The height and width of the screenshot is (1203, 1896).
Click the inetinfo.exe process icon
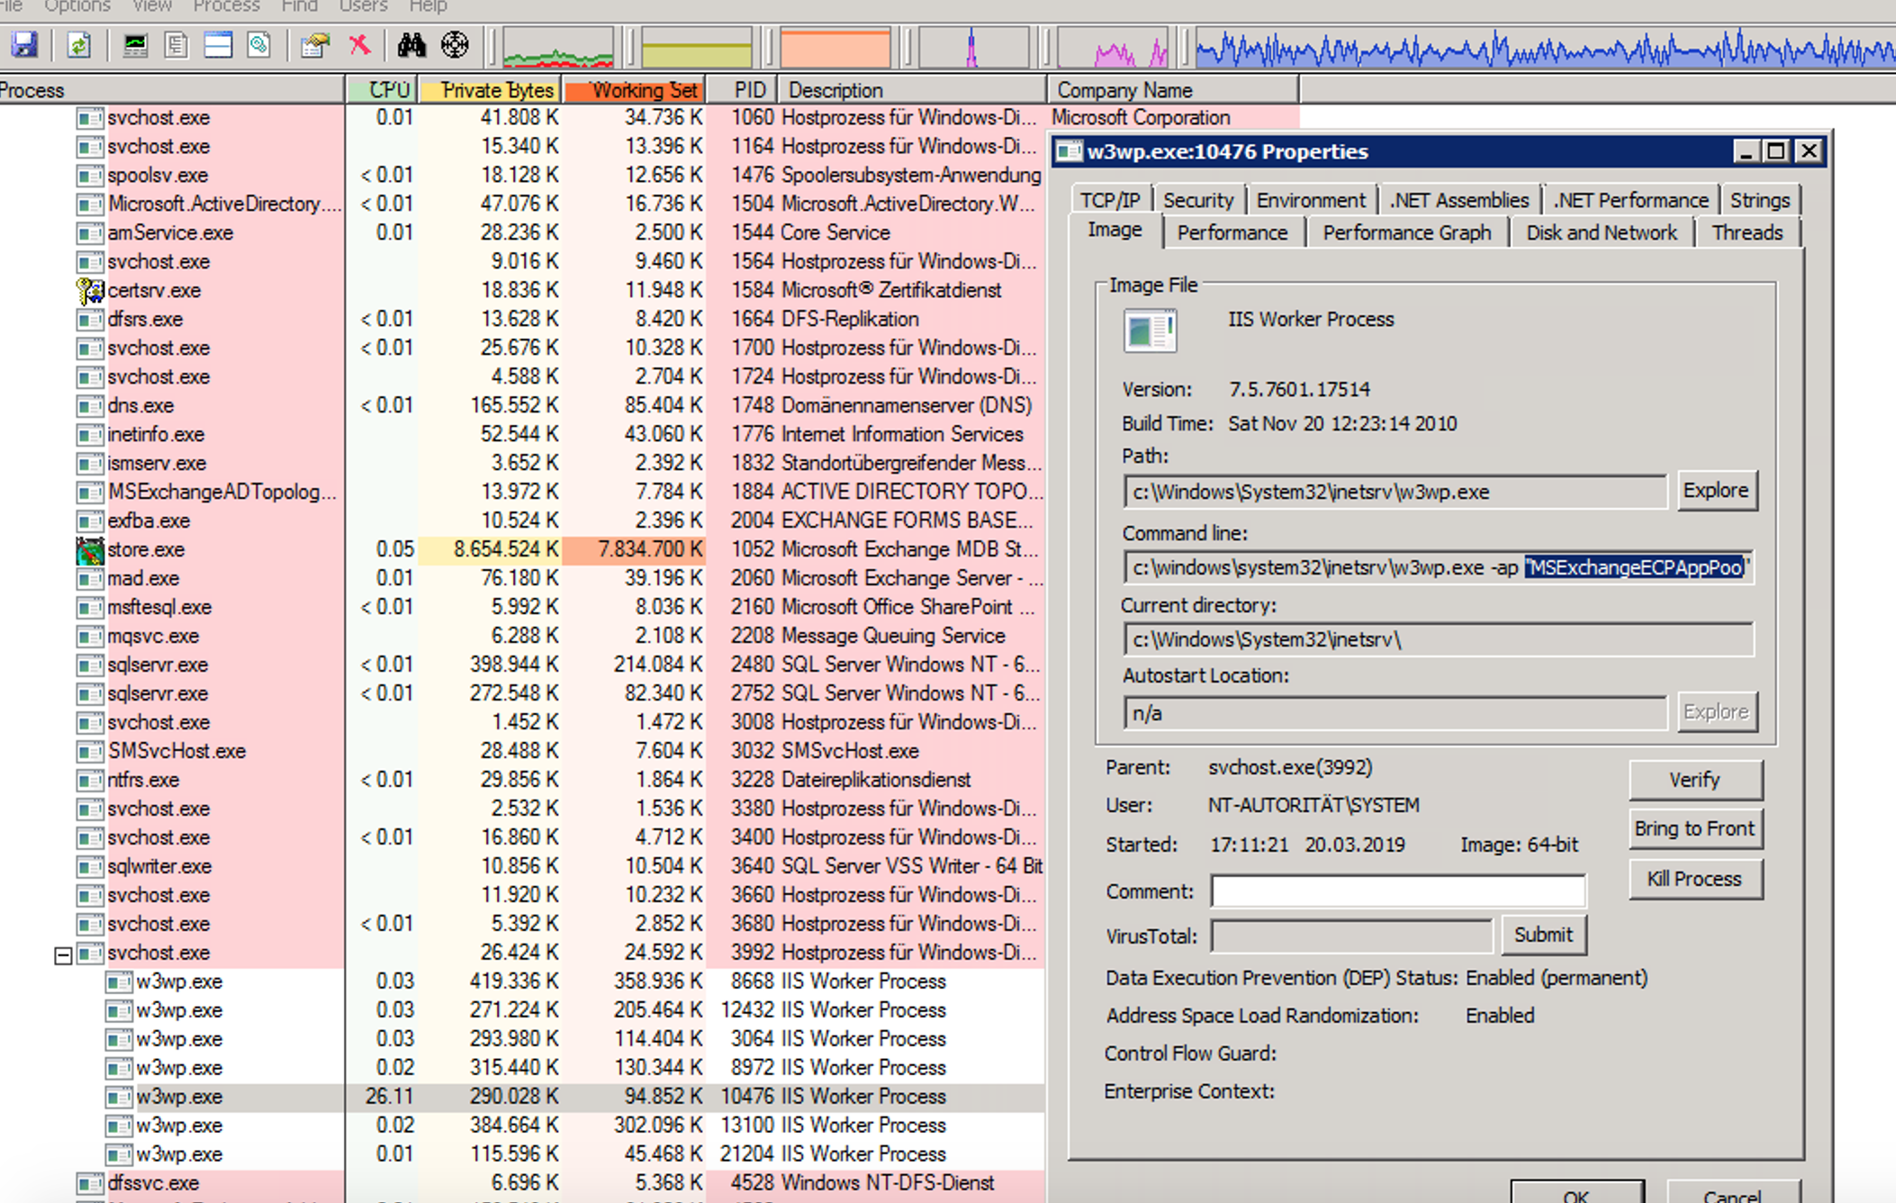click(90, 434)
